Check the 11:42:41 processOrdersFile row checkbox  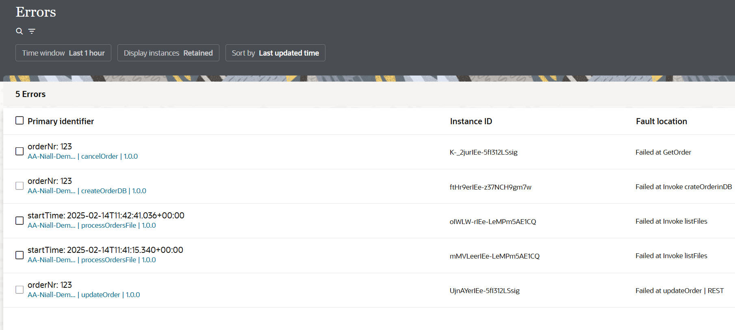click(x=20, y=220)
